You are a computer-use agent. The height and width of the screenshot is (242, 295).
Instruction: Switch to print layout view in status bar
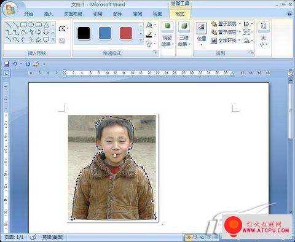click(188, 237)
